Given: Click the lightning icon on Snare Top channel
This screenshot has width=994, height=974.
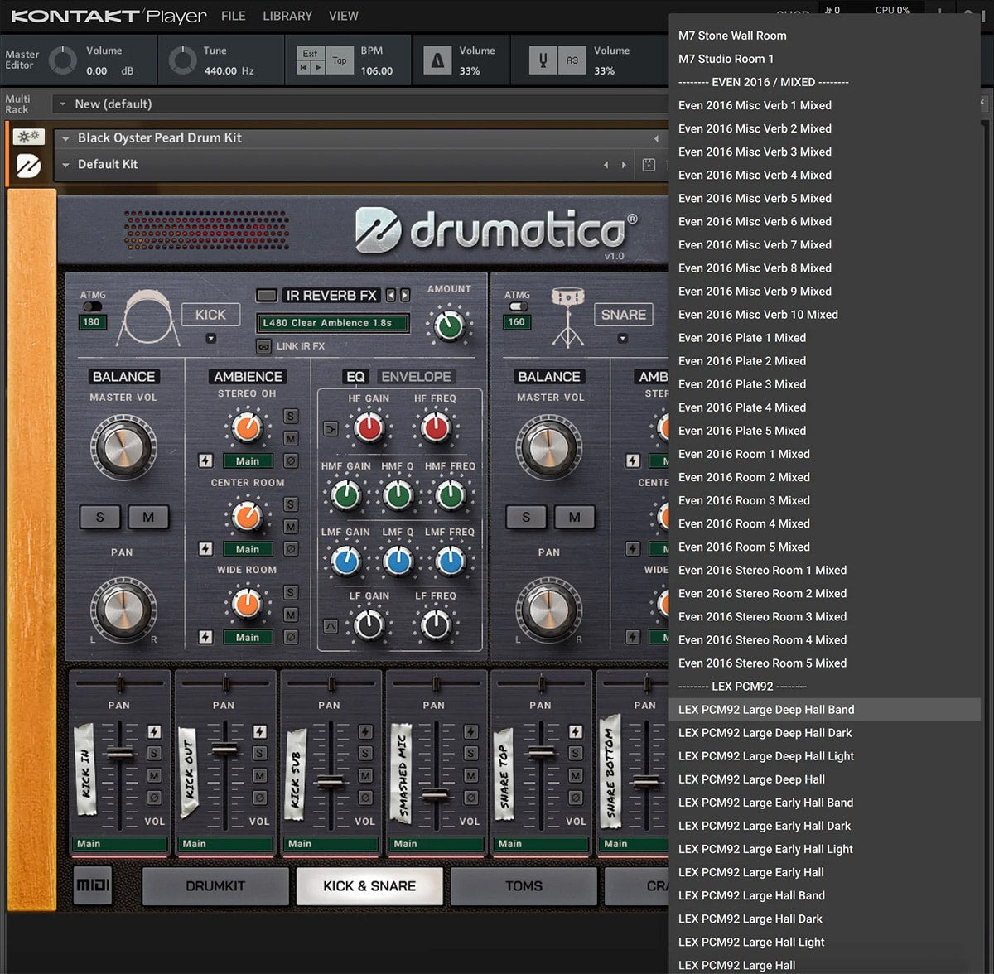Looking at the screenshot, I should click(576, 731).
